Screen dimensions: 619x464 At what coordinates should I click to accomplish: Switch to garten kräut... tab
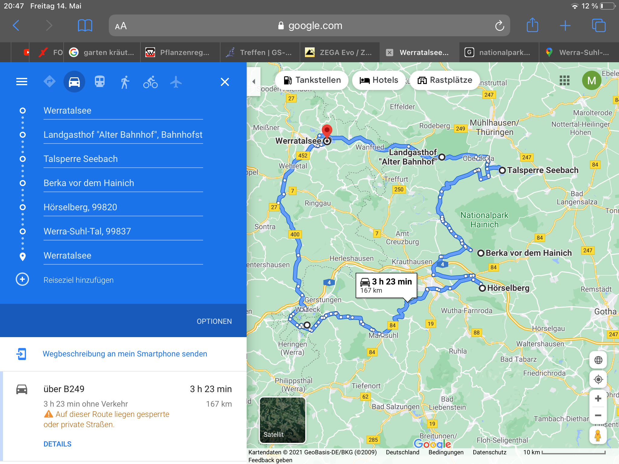point(102,52)
